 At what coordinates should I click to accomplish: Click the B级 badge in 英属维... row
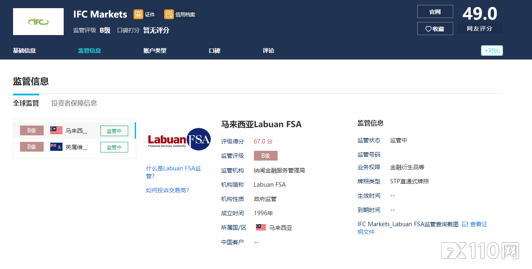pyautogui.click(x=32, y=147)
